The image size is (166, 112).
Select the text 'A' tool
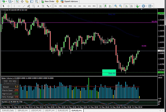[38, 6]
